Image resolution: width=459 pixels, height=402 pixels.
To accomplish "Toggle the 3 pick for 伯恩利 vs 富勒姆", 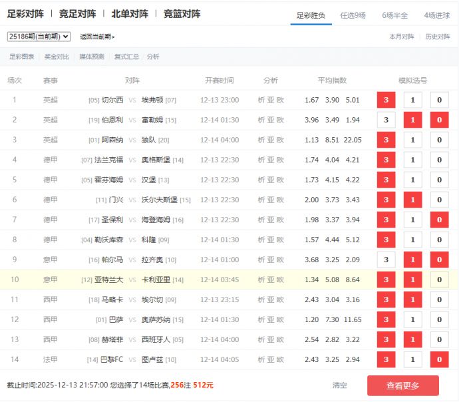I will click(386, 120).
